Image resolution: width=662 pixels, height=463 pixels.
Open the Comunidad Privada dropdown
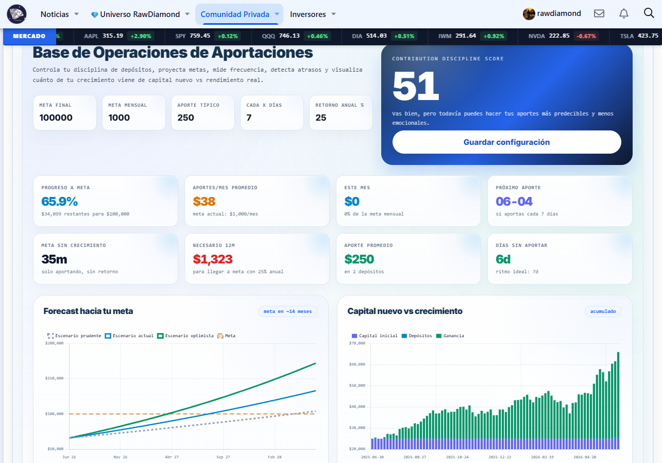[239, 14]
